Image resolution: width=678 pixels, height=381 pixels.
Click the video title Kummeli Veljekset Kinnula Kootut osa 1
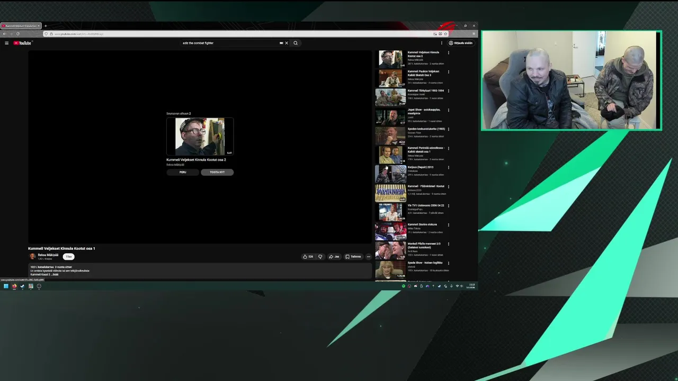click(x=61, y=248)
